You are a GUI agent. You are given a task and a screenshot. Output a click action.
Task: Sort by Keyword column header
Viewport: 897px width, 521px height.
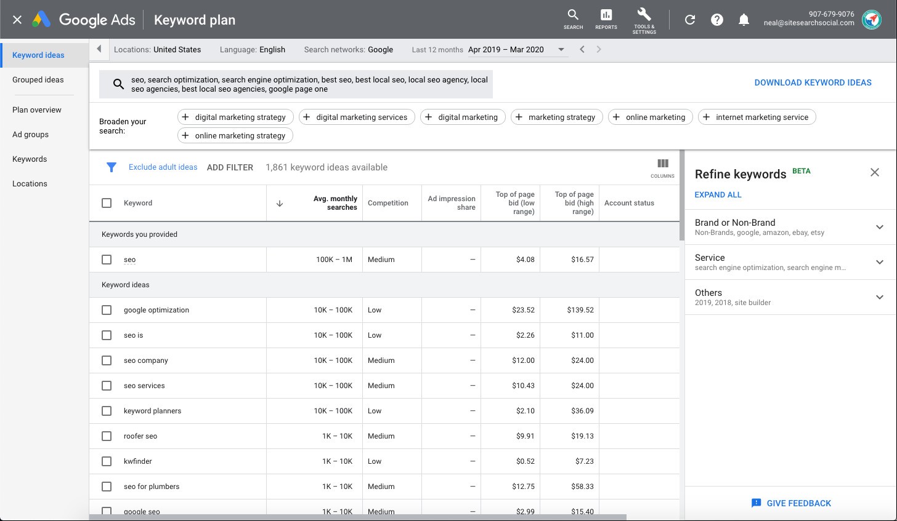click(138, 203)
